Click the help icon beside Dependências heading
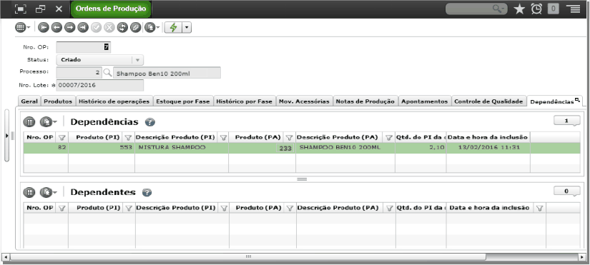The height and width of the screenshot is (265, 590). point(149,122)
